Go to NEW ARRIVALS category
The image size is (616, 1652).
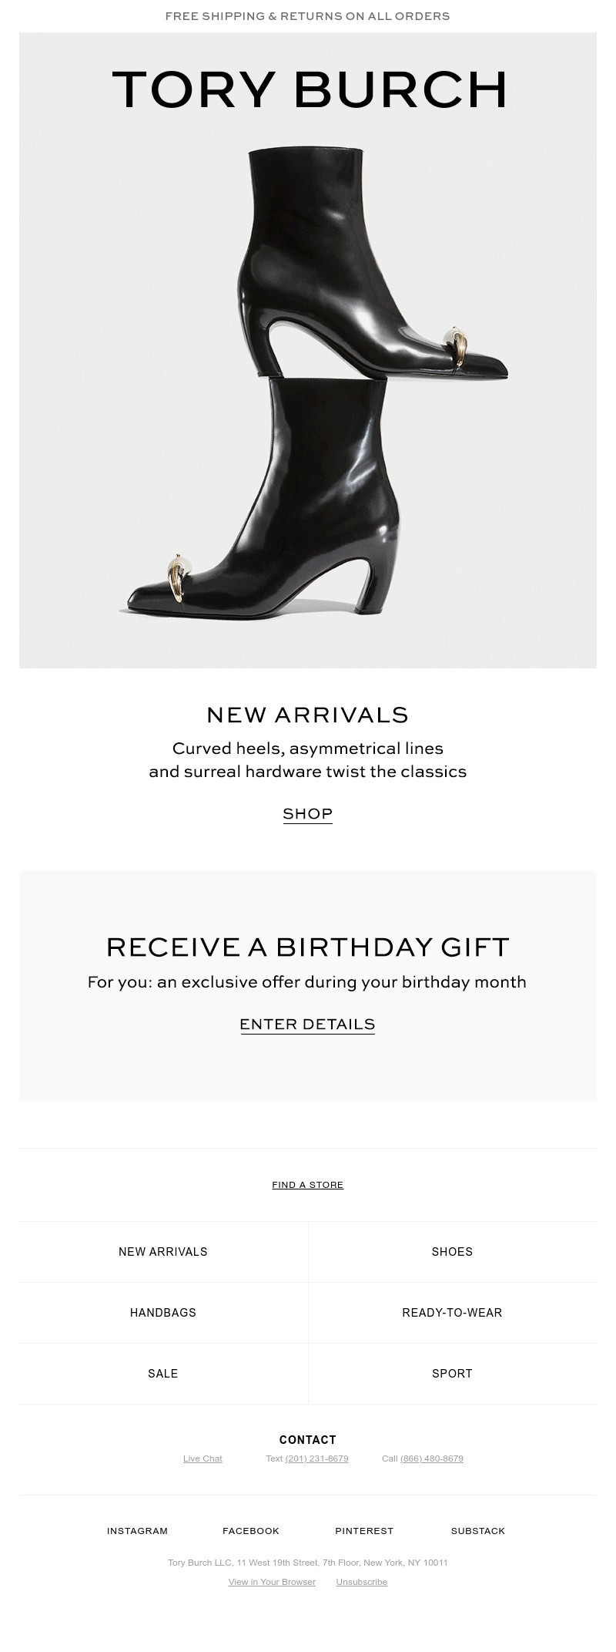point(163,1252)
